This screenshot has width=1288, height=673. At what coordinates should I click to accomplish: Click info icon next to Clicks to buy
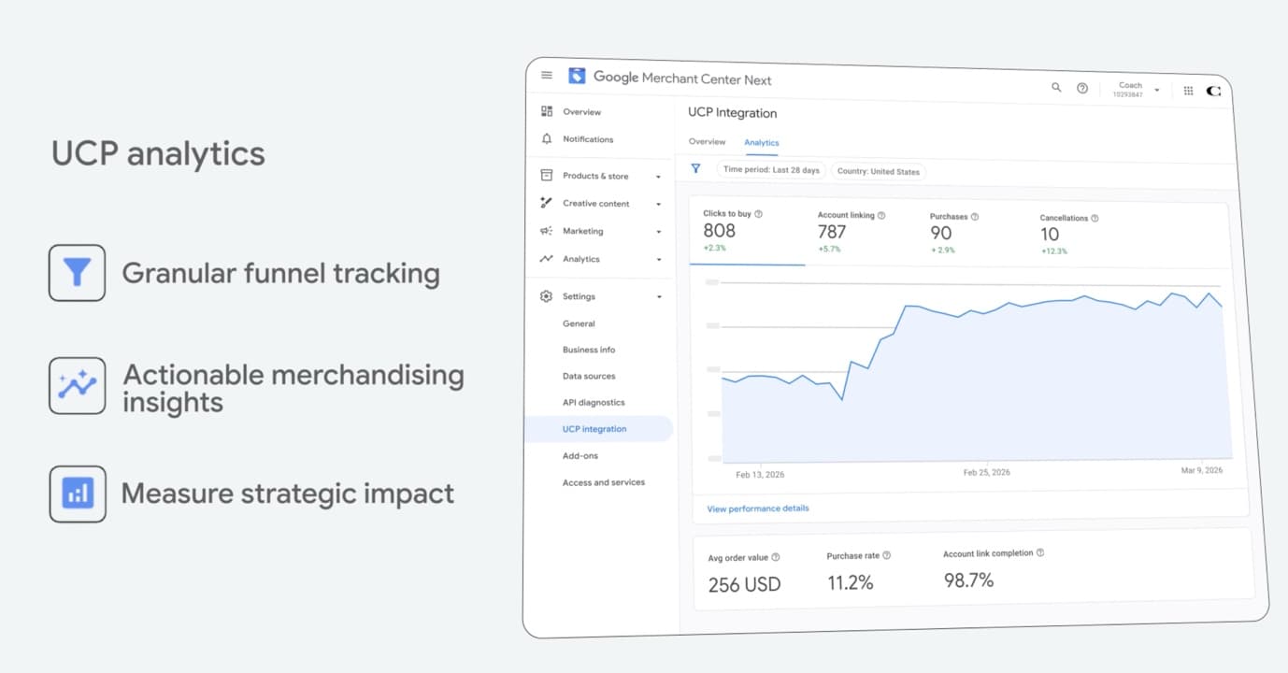758,214
